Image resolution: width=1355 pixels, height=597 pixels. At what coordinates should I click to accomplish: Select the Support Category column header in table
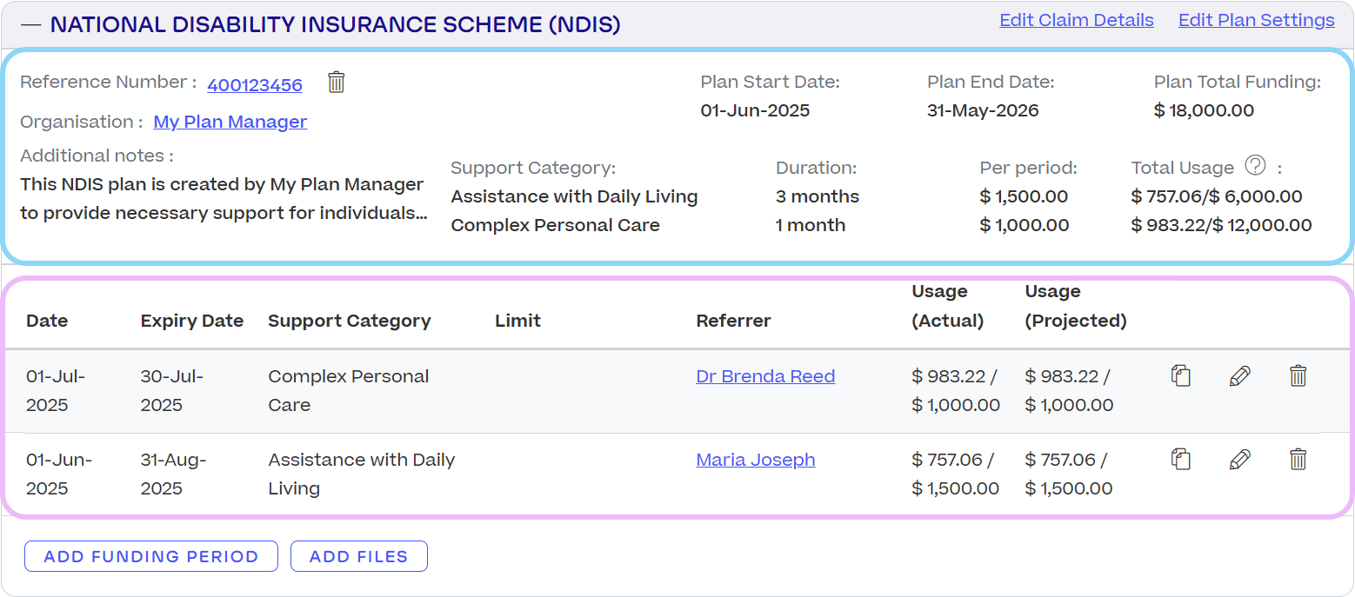tap(349, 321)
